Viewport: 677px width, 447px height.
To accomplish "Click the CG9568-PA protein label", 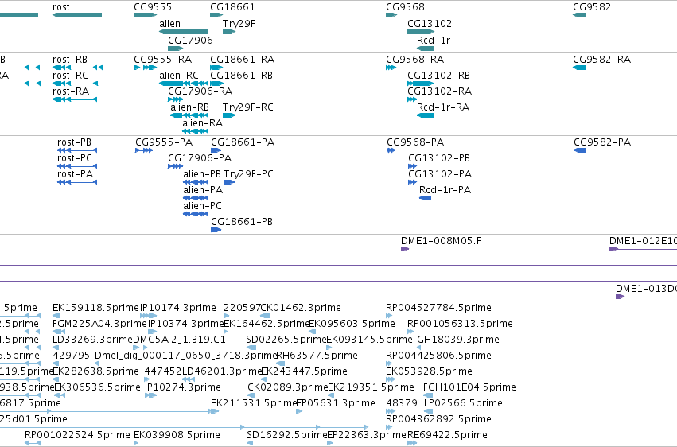I will point(415,142).
